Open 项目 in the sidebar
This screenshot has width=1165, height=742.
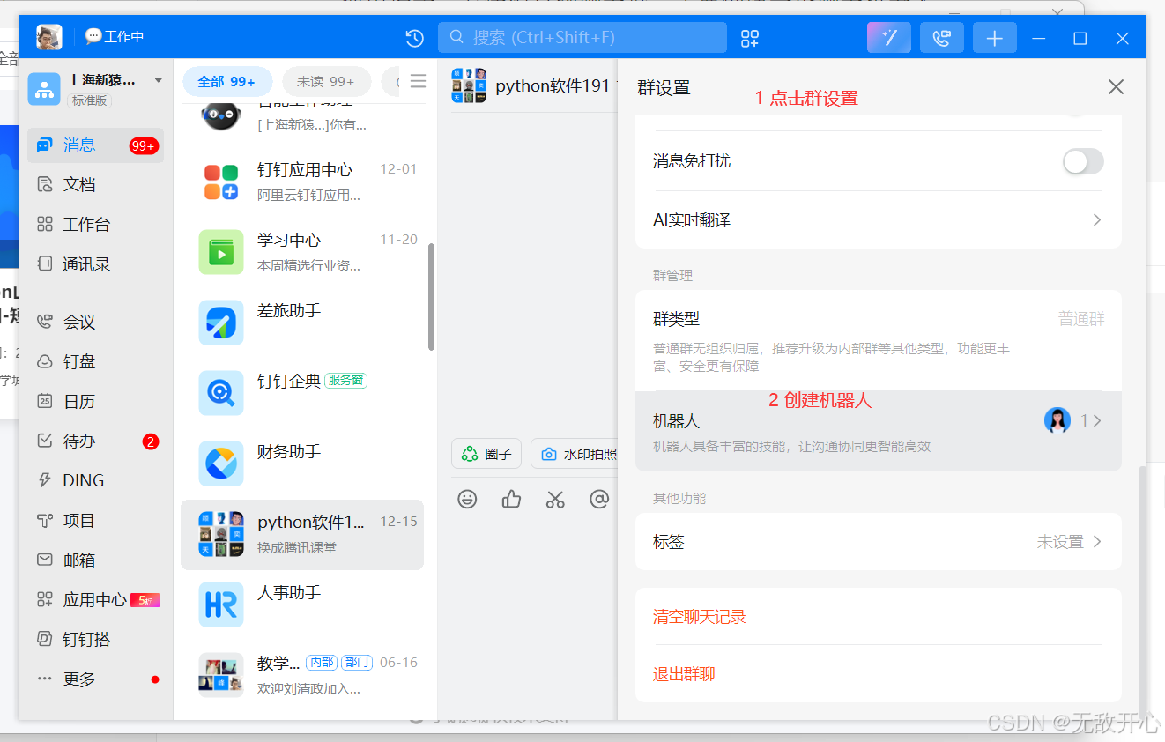pos(95,521)
